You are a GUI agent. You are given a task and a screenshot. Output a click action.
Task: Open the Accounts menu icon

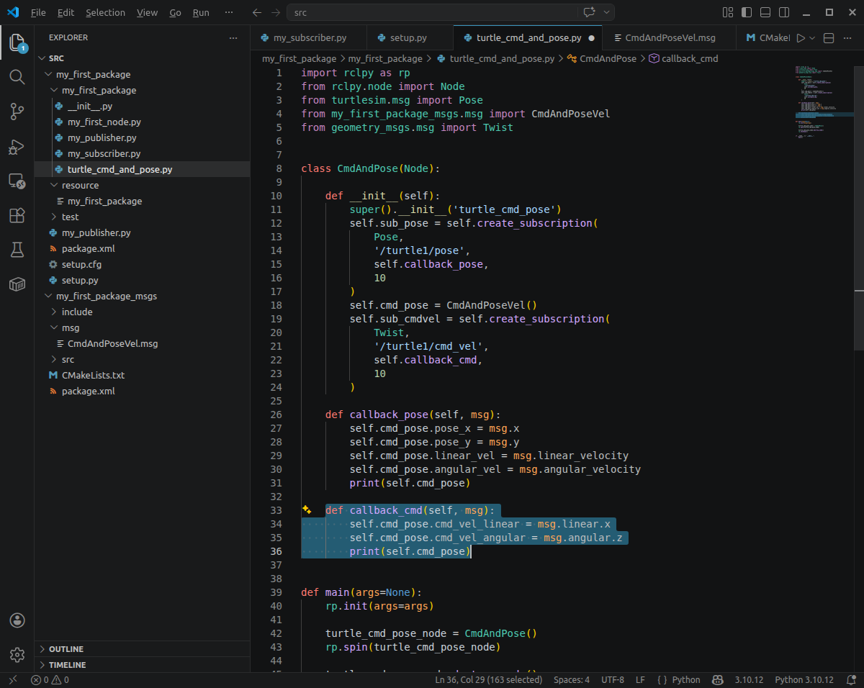point(17,620)
